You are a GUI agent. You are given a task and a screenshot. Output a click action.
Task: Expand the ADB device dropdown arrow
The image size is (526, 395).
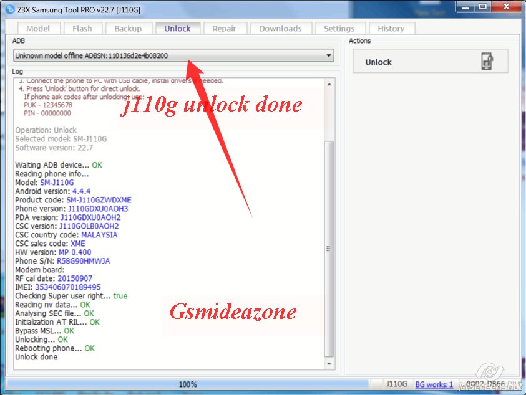329,55
